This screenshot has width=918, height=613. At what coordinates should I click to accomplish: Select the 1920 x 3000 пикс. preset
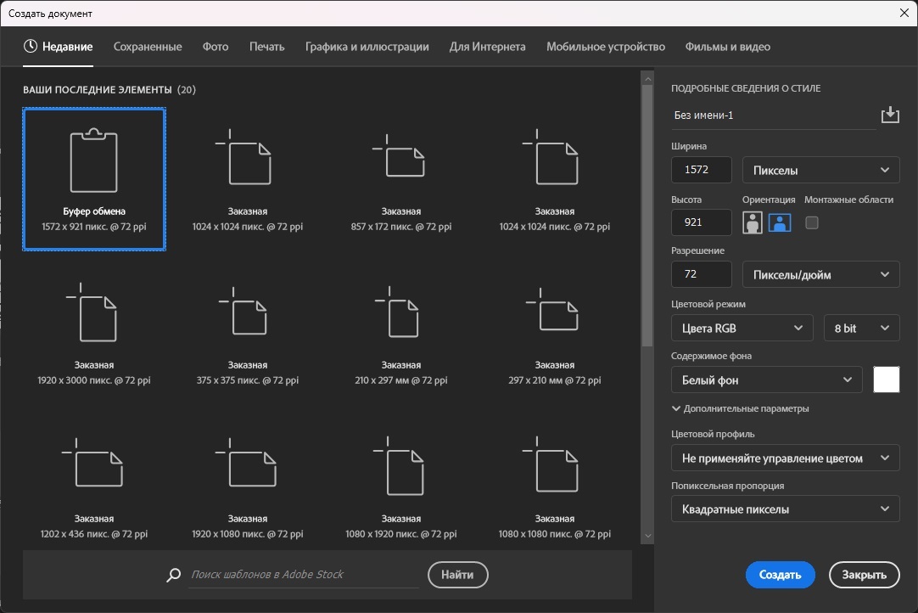click(x=94, y=333)
